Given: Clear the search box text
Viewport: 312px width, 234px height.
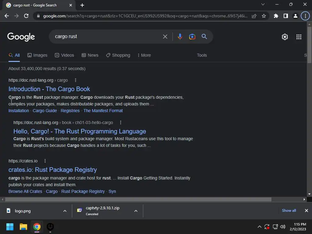Looking at the screenshot, I should [x=165, y=37].
